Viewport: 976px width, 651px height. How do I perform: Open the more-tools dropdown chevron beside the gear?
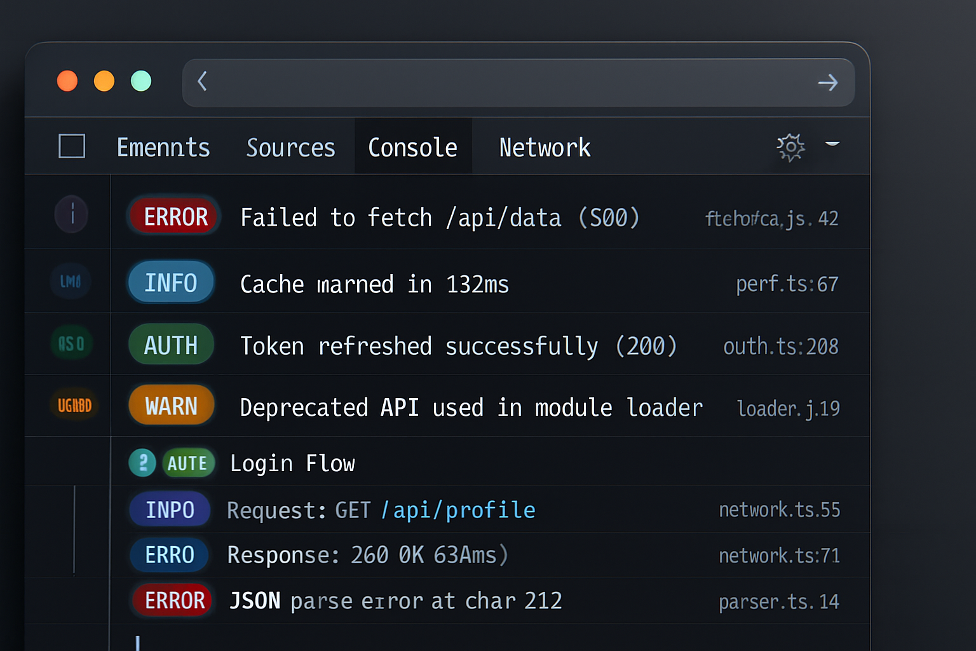pyautogui.click(x=833, y=145)
